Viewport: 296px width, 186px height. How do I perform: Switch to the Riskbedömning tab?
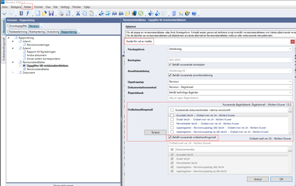pos(18,32)
